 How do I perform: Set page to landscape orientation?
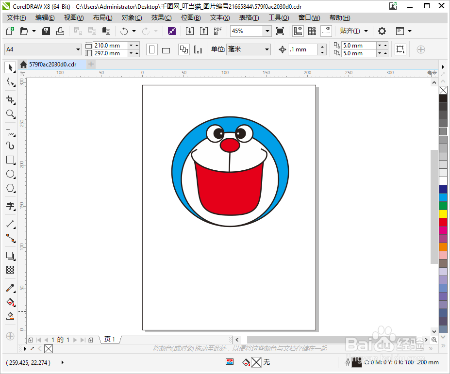(166, 49)
